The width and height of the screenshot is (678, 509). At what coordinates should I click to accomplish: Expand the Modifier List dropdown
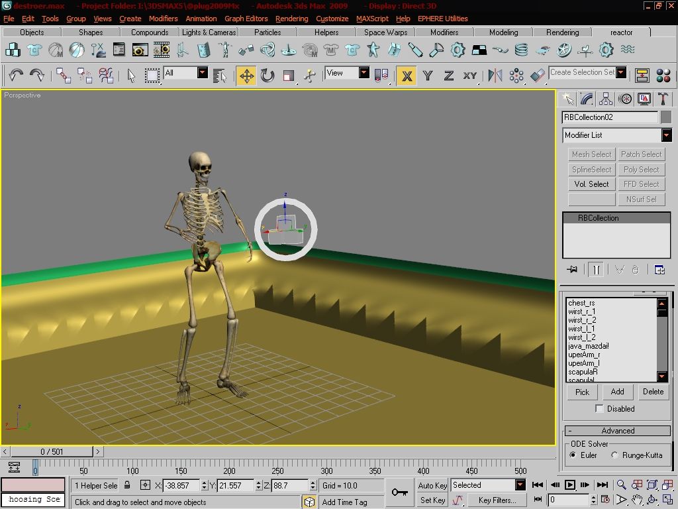[x=617, y=135]
